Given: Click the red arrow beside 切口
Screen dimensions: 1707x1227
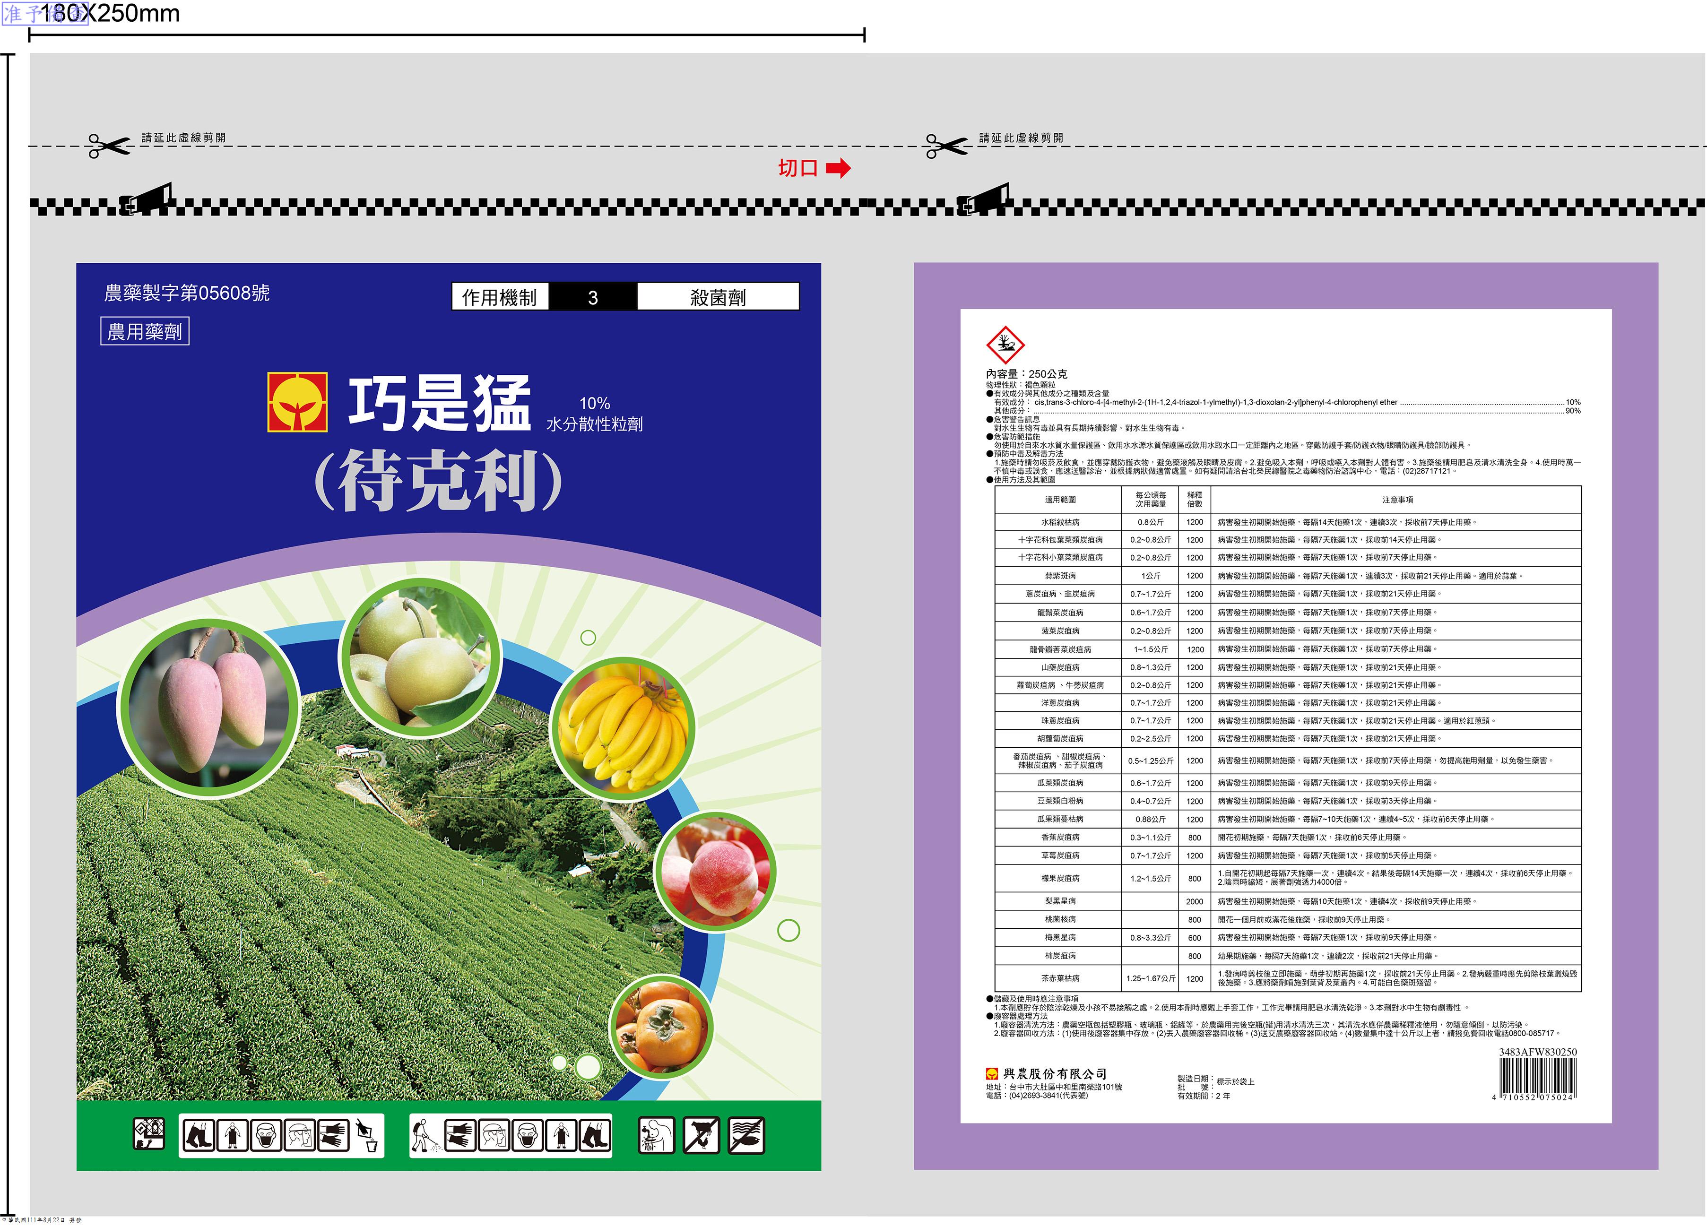Looking at the screenshot, I should coord(839,168).
